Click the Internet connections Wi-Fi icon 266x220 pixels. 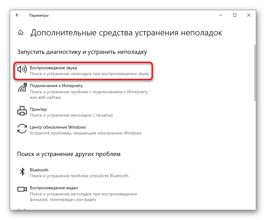(x=22, y=88)
